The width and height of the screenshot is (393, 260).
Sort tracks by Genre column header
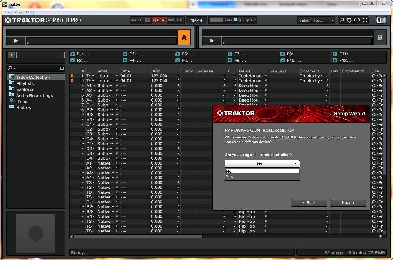pos(245,71)
